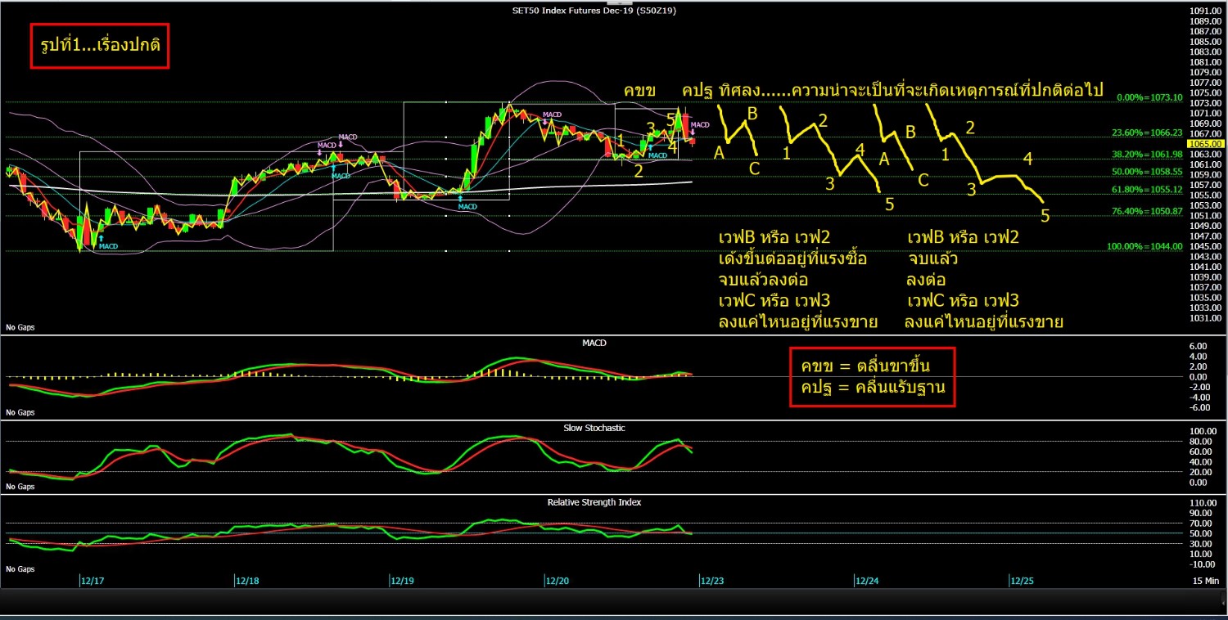Click the SET50 Index Futures Dec-19 chart title
Screen dimensions: 1228x620
[x=594, y=11]
